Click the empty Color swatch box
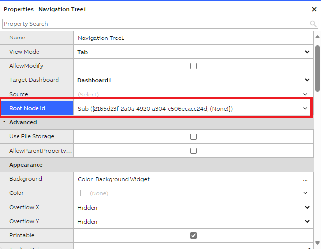 click(83, 193)
